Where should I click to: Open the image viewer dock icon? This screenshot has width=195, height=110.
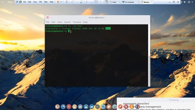click(x=86, y=107)
